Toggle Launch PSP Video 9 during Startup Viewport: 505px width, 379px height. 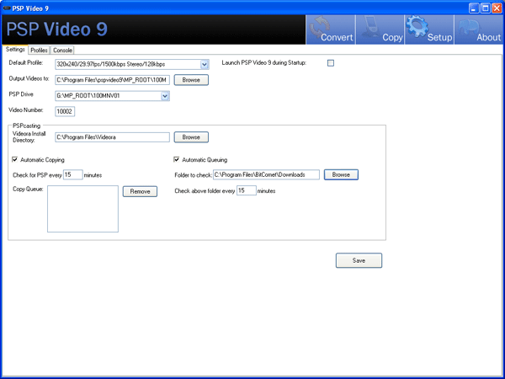(x=331, y=63)
